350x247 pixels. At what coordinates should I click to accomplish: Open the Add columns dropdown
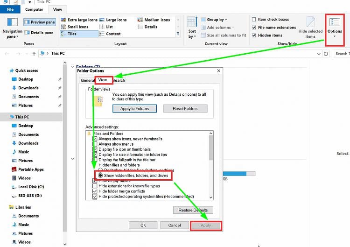(217, 28)
